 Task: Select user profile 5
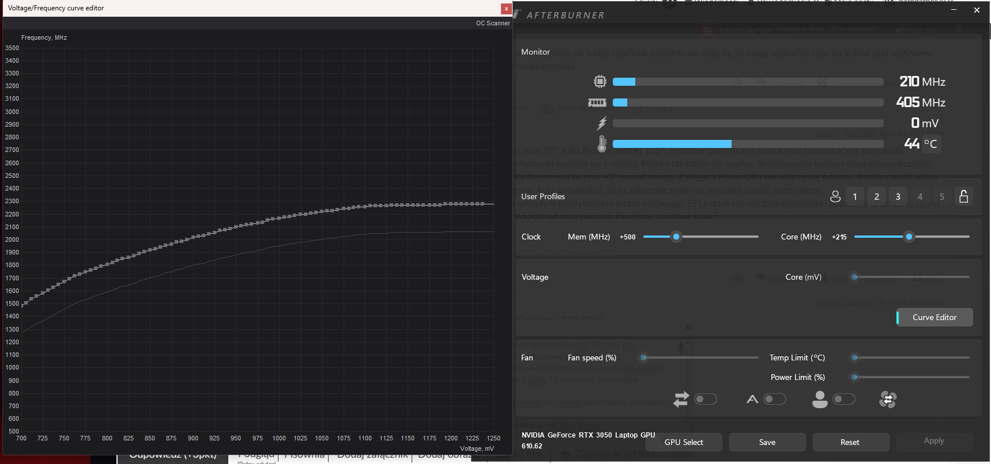click(942, 196)
